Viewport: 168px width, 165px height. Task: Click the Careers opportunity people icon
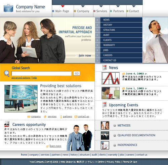tap(7, 124)
